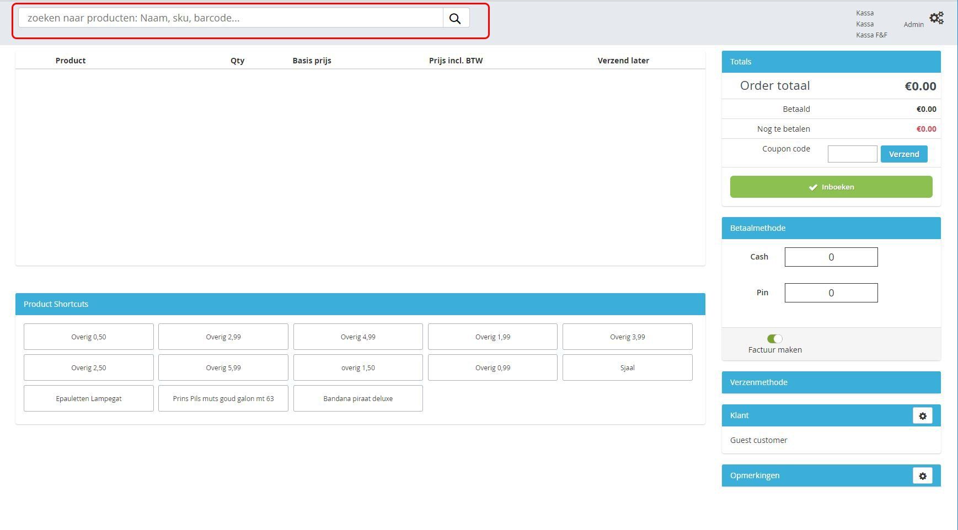Click the magnifier search icon
This screenshot has height=530, width=958.
456,18
